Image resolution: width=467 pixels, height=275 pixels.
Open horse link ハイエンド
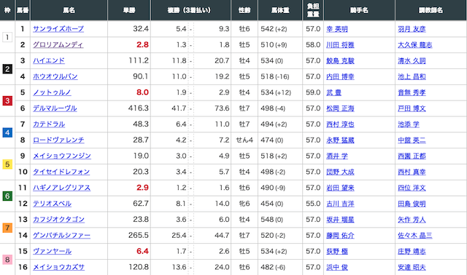click(49, 60)
